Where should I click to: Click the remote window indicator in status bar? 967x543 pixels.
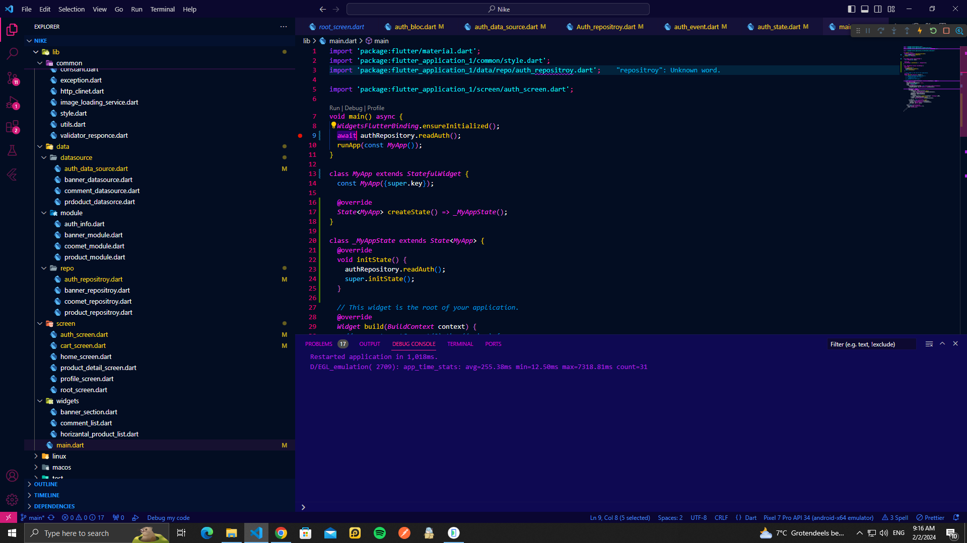tap(9, 517)
